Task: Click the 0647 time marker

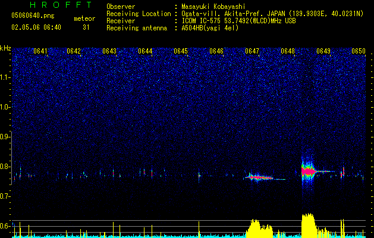Action: click(x=252, y=51)
